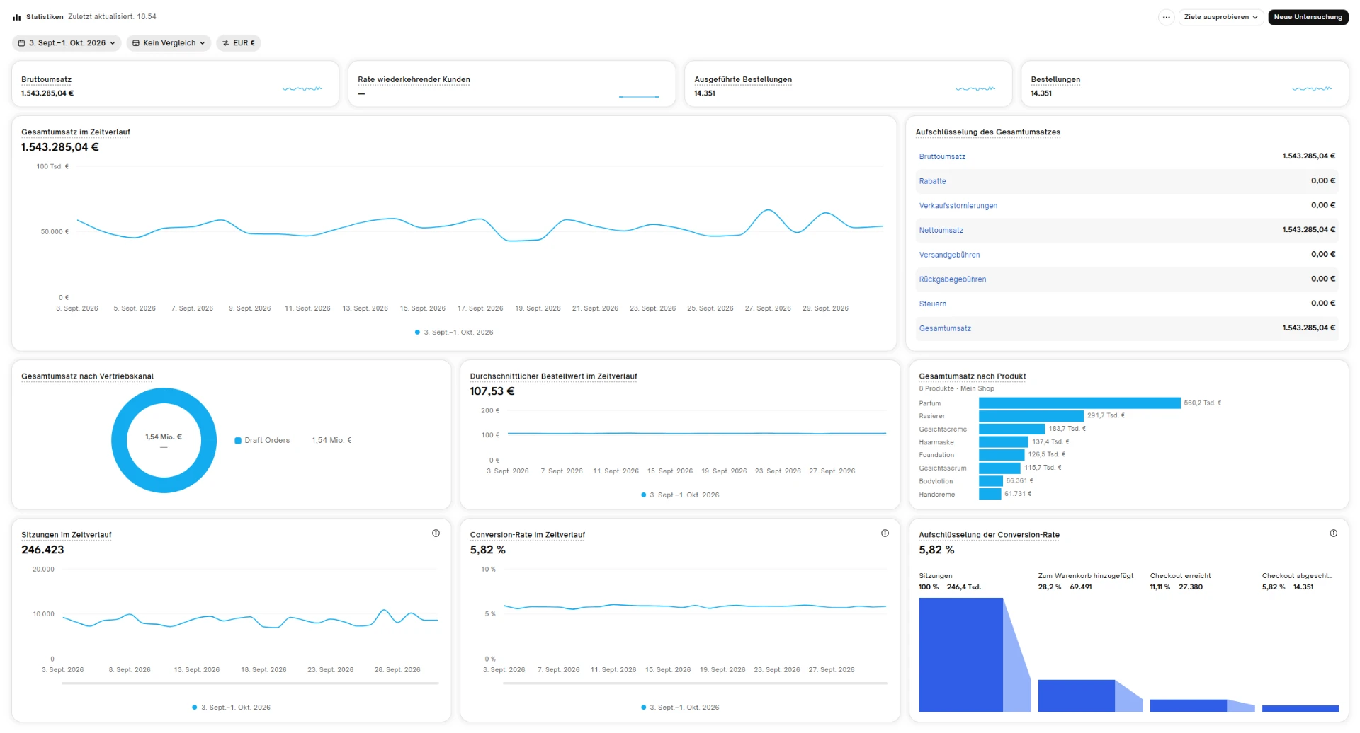
Task: Open the Rabatte link
Action: coord(932,181)
